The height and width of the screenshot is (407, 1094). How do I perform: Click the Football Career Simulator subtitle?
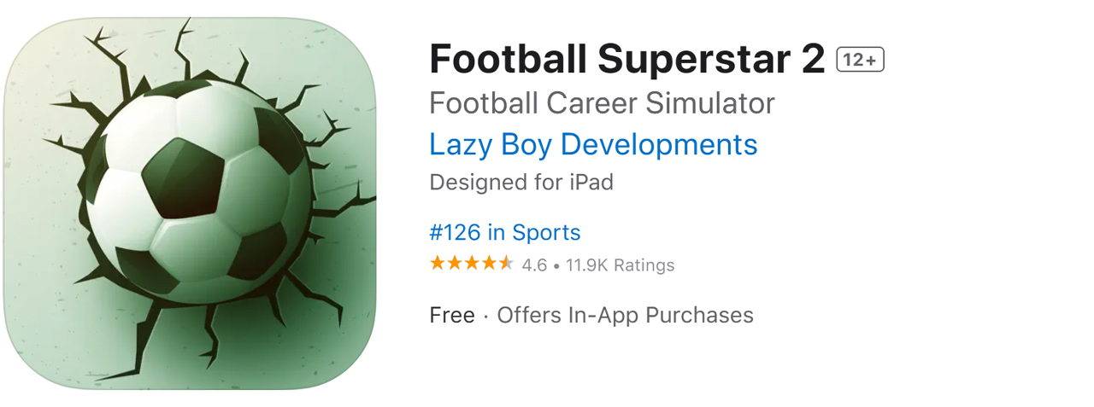click(x=602, y=103)
